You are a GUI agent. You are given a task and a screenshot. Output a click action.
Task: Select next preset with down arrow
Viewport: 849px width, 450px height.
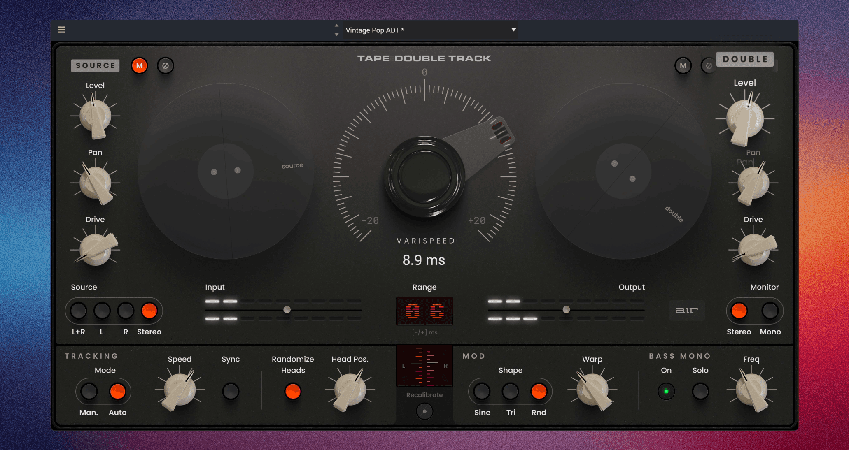[337, 35]
